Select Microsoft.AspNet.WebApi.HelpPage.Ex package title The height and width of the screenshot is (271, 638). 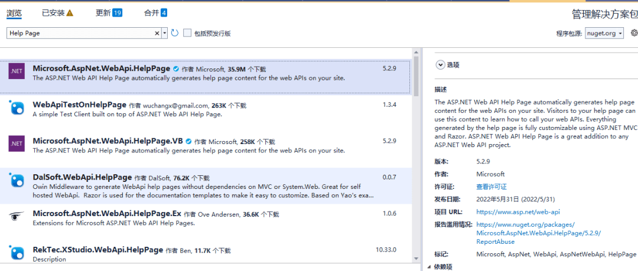coord(107,213)
